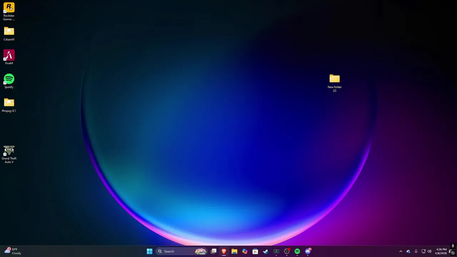Open Brave browser from the taskbar
This screenshot has height=257, width=457.
click(224, 251)
